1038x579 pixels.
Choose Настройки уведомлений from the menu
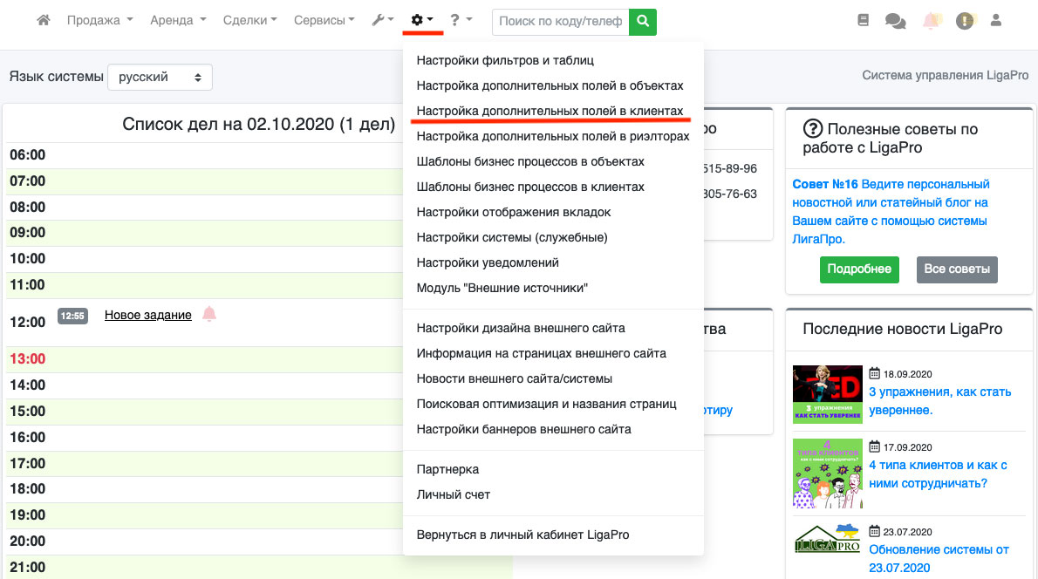[x=488, y=262]
